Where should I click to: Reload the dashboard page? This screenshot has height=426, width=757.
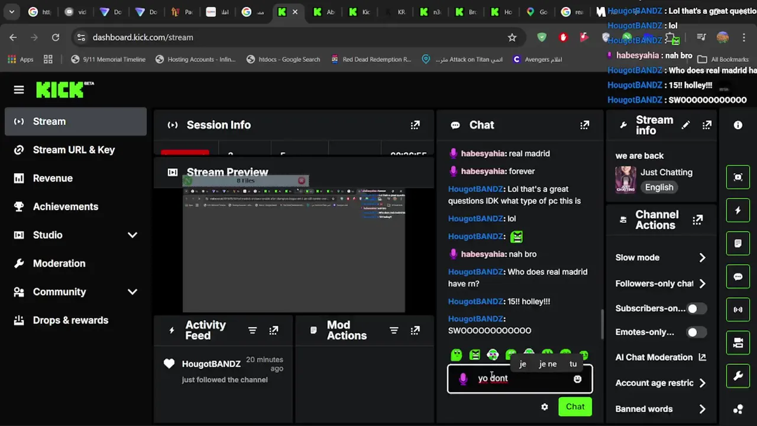pos(56,37)
